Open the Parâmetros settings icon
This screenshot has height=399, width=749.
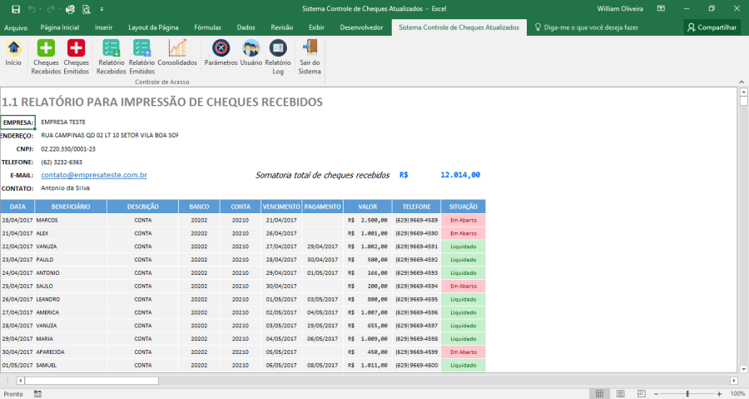point(221,48)
